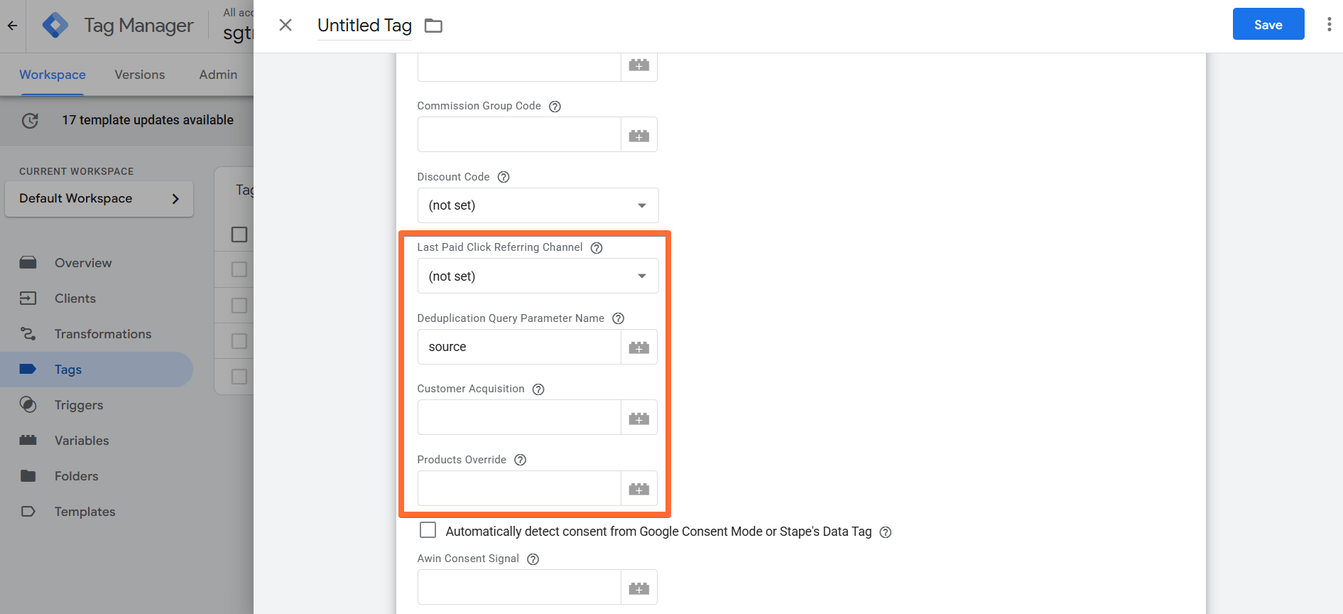
Task: Expand the Discount Code dropdown
Action: pos(538,205)
